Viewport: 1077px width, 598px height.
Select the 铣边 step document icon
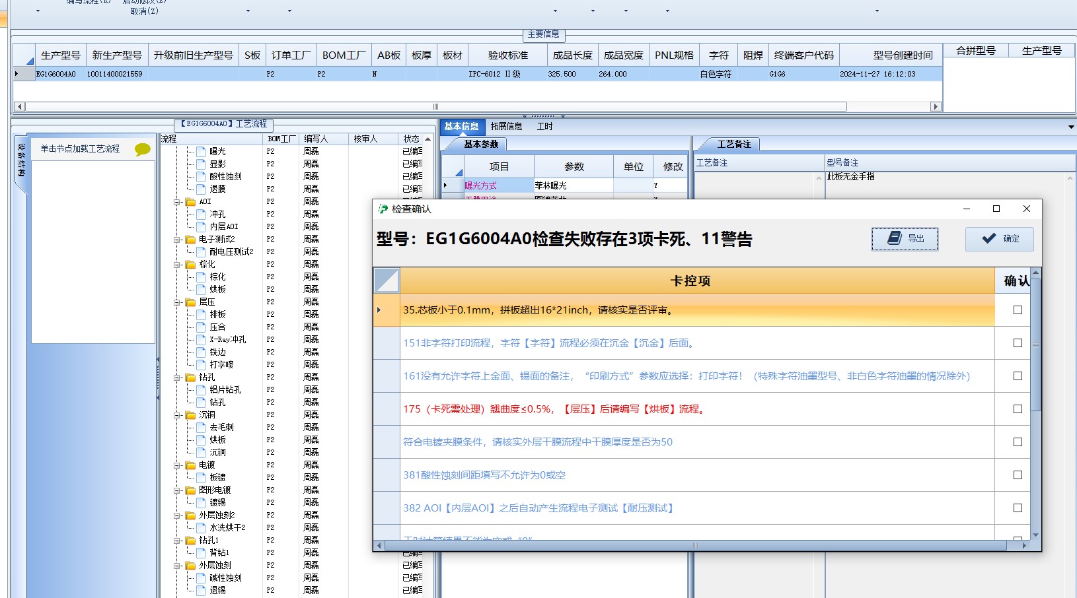(202, 352)
